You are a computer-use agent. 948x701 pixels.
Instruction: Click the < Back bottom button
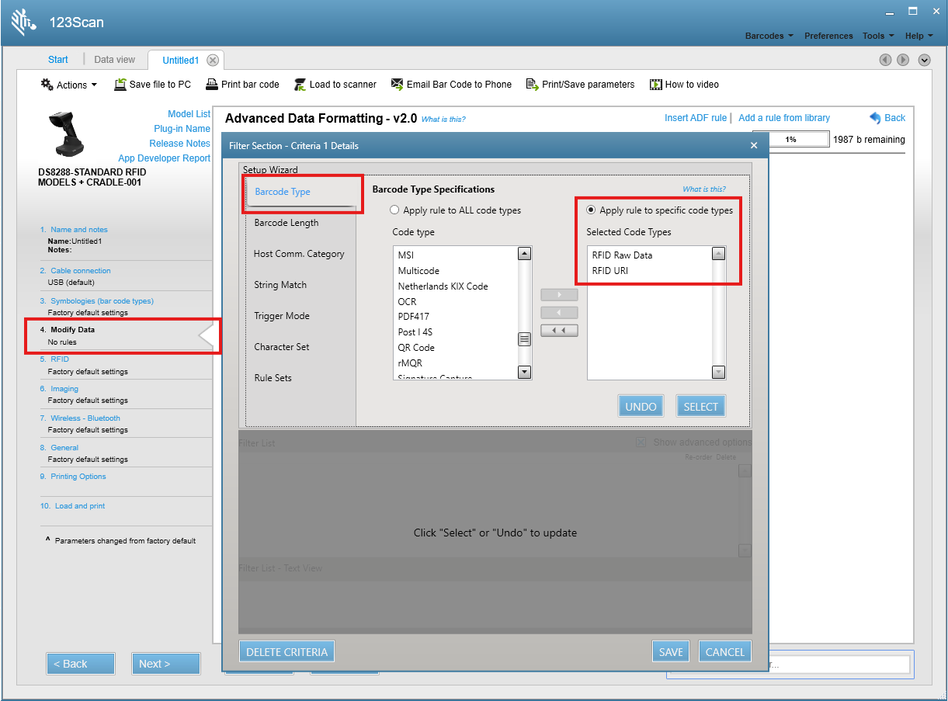(81, 664)
